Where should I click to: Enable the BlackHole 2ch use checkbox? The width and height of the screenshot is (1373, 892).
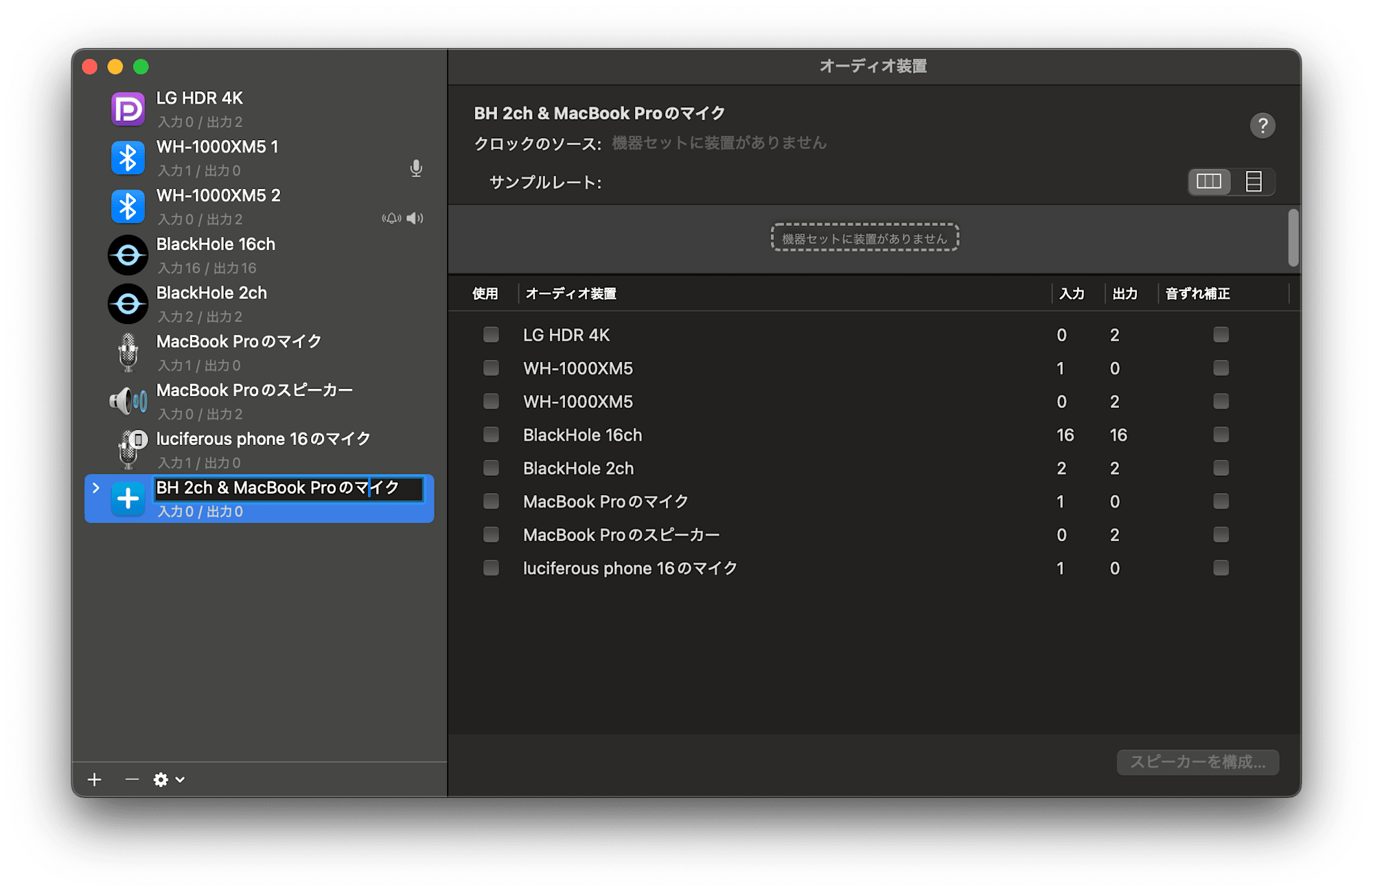click(491, 468)
